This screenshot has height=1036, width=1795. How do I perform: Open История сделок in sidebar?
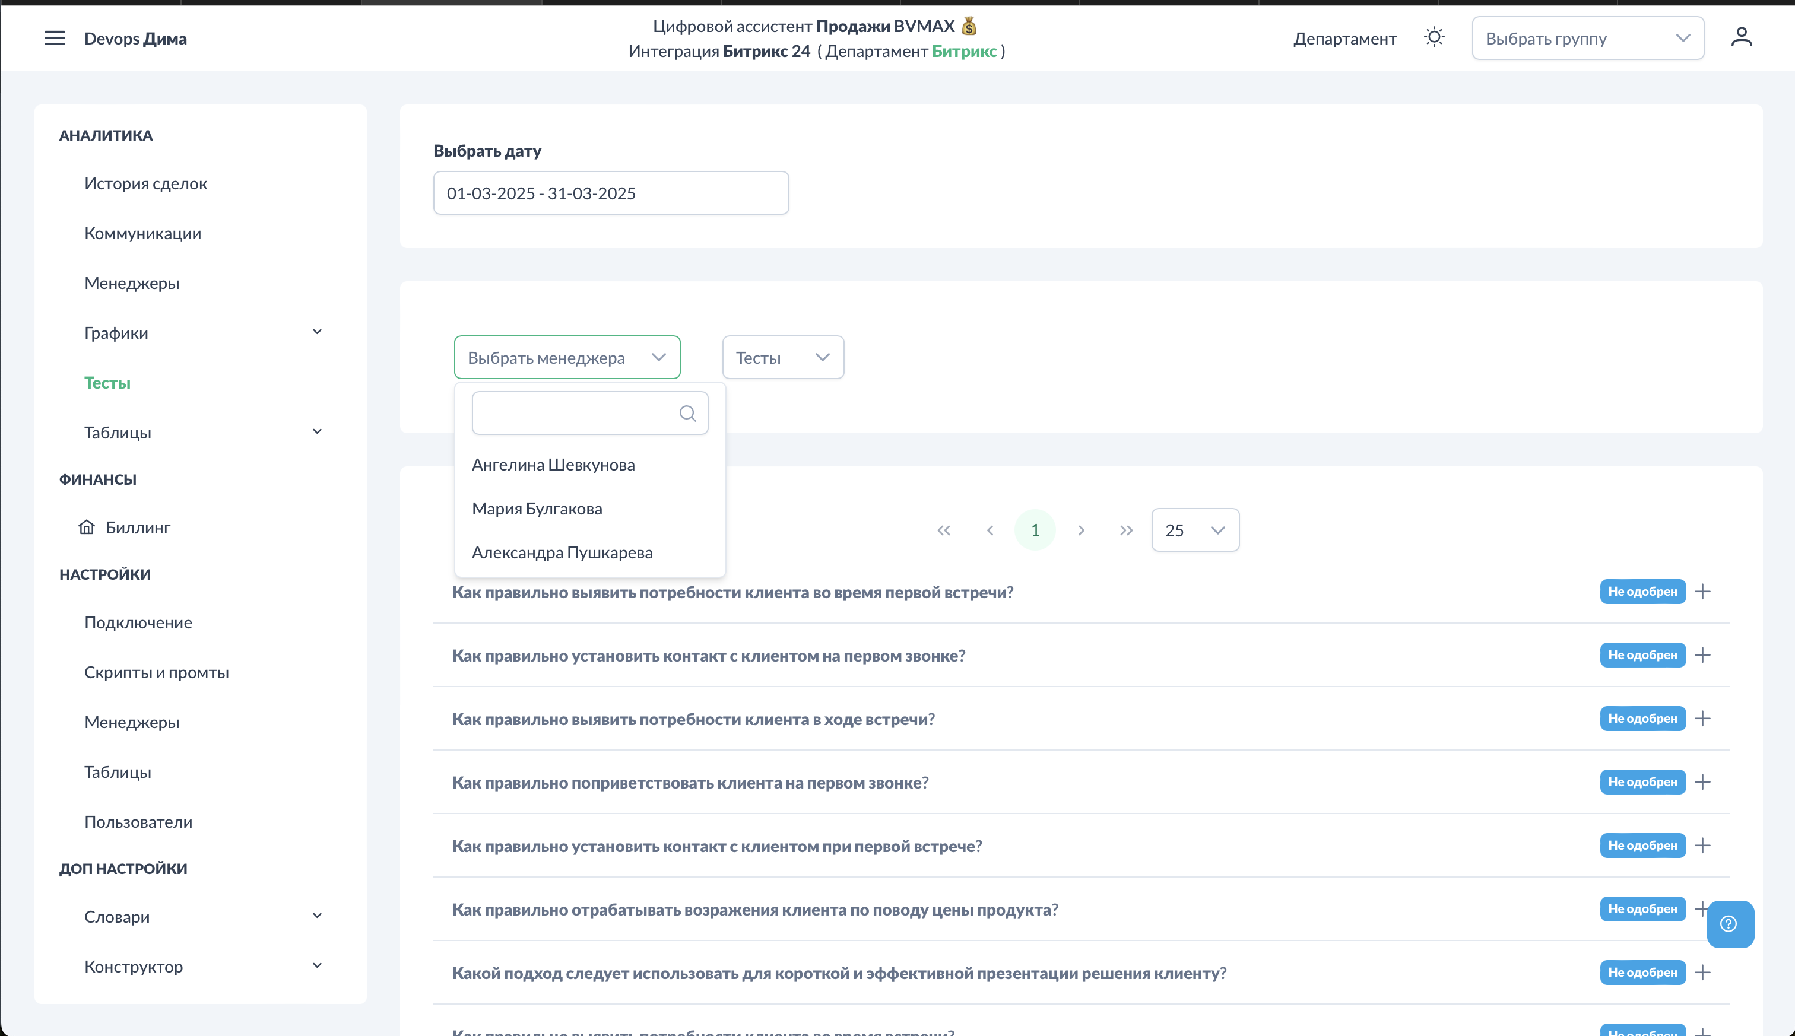(x=146, y=183)
